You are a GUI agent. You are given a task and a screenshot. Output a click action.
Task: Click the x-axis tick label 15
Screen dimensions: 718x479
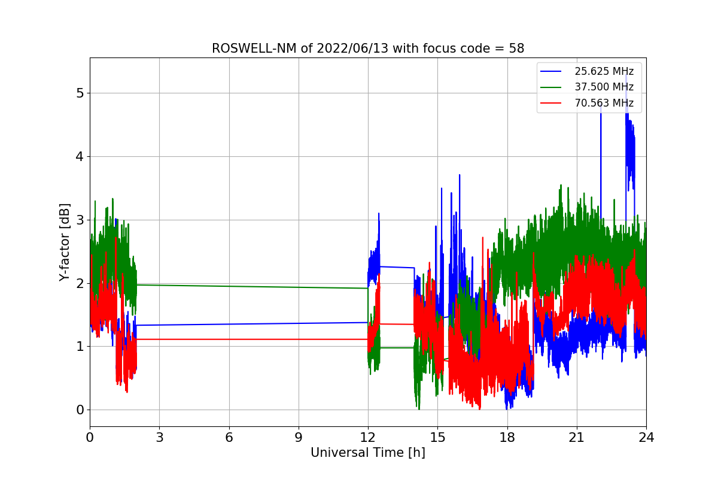pyautogui.click(x=437, y=438)
